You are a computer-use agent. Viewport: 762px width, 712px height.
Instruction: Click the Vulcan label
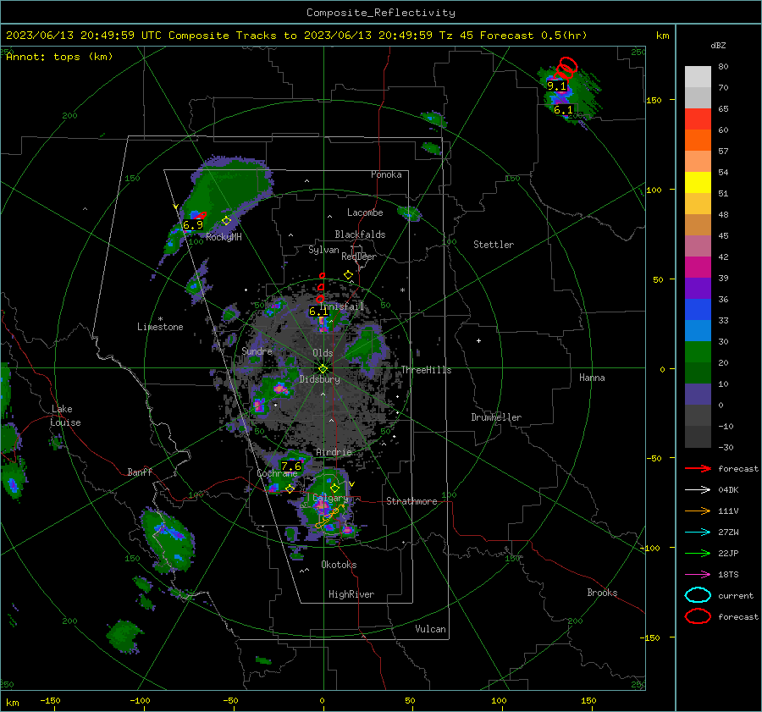[430, 629]
